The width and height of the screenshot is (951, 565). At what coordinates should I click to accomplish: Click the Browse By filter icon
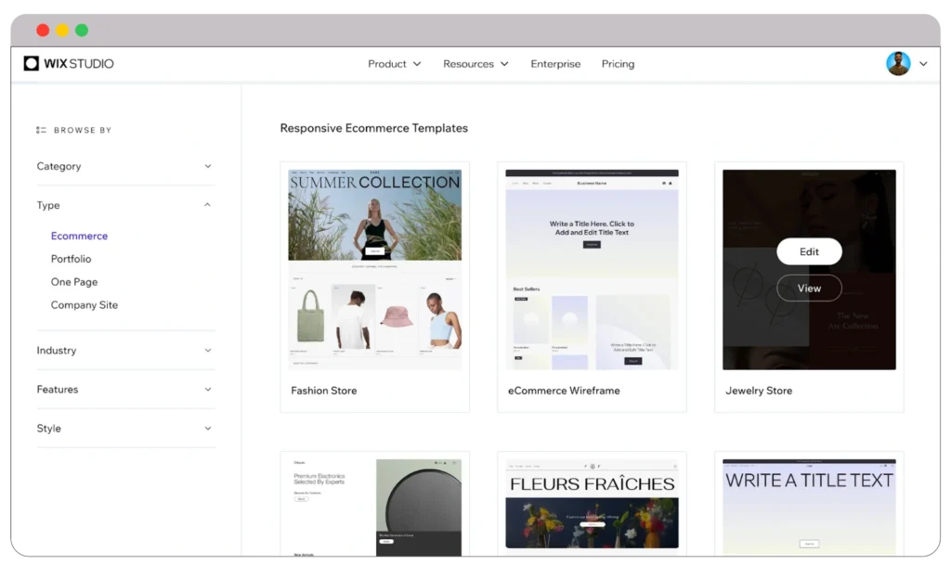pyautogui.click(x=39, y=130)
